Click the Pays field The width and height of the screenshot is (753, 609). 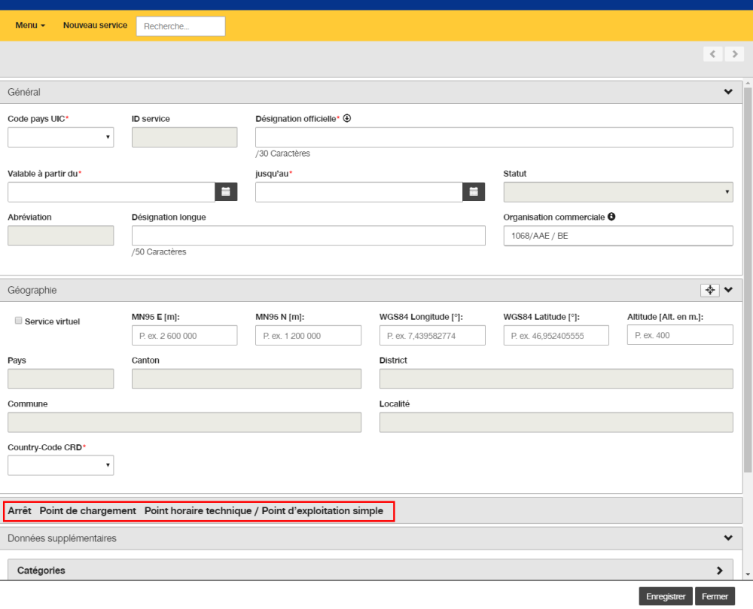[60, 379]
